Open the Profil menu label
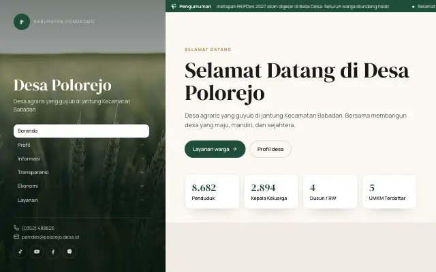Screen dimensions: 436x272 coord(24,145)
